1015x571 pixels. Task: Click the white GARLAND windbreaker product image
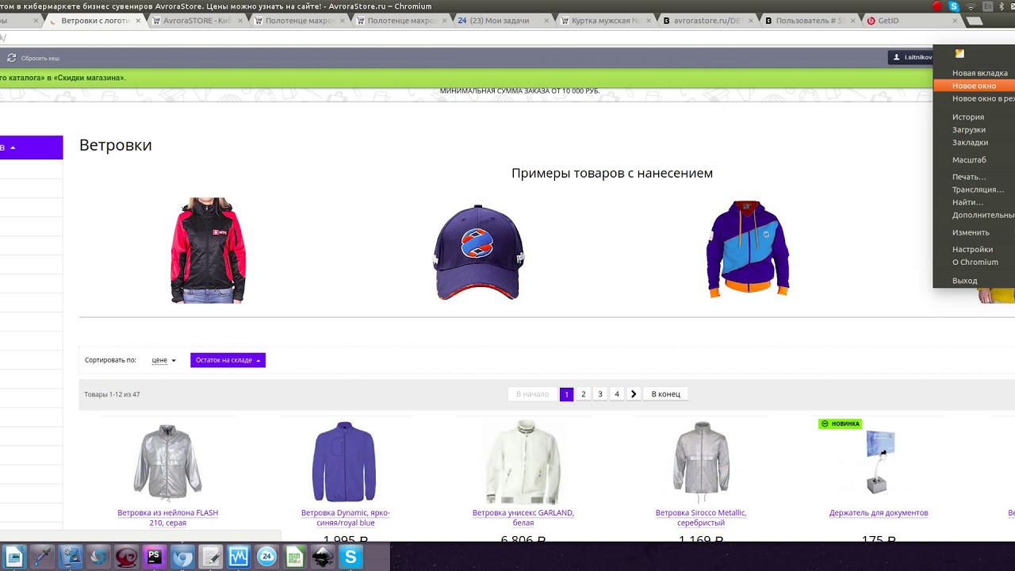coord(523,462)
